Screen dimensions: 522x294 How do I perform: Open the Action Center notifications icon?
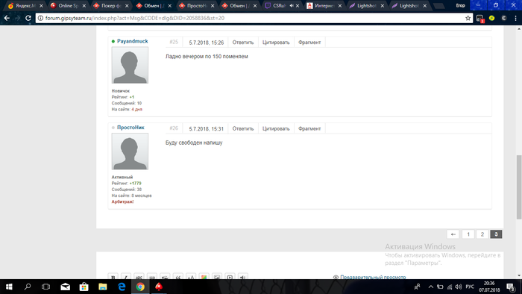coord(511,287)
